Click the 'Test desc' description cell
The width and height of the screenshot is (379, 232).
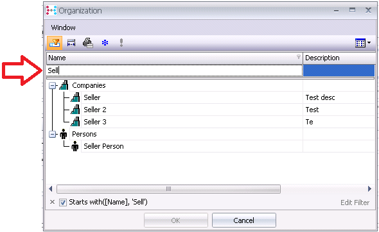point(339,97)
